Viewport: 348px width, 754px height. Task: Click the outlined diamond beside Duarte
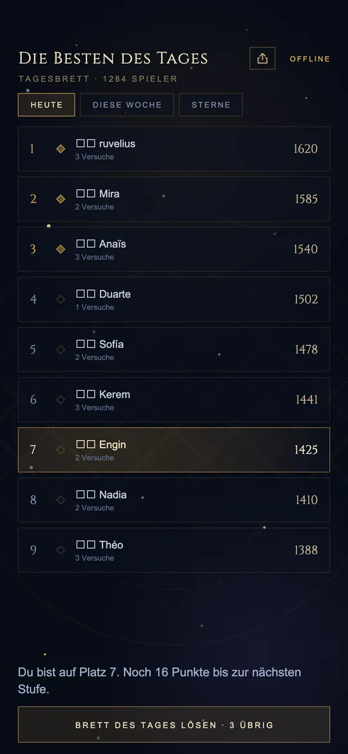coord(61,299)
